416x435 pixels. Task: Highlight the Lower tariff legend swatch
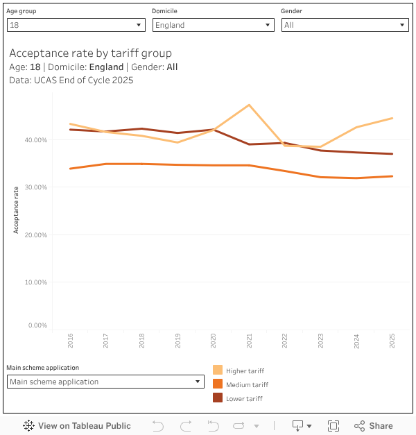pyautogui.click(x=218, y=398)
